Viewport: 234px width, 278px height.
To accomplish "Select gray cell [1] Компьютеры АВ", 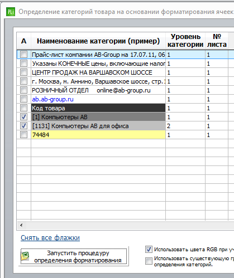I will [x=98, y=117].
